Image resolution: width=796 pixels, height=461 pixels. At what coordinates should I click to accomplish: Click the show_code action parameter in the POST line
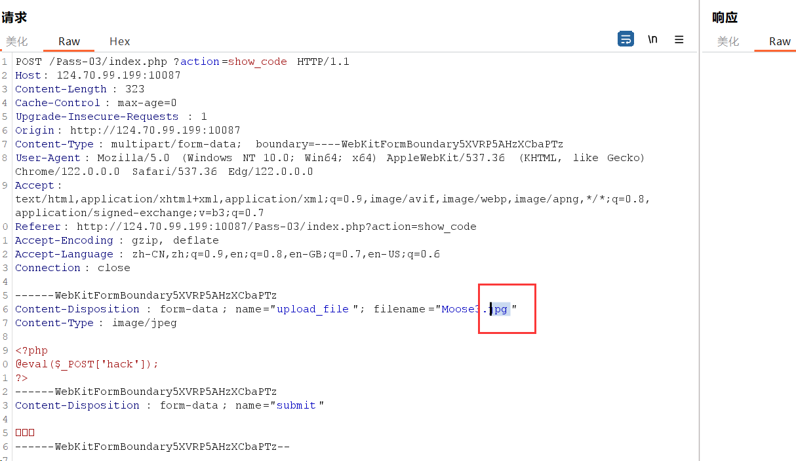pyautogui.click(x=257, y=62)
